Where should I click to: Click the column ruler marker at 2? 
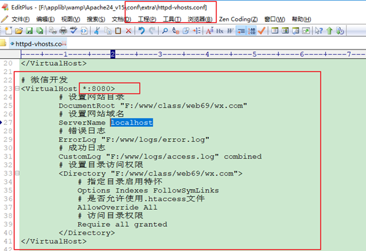pos(112,55)
